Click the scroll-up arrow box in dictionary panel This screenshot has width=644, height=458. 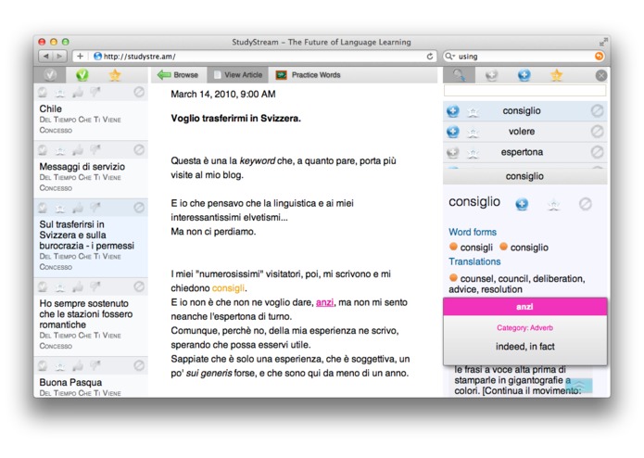pyautogui.click(x=579, y=386)
